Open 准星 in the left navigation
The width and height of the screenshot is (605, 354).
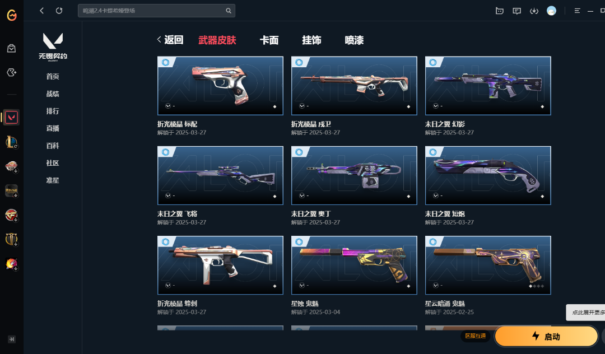tap(53, 180)
